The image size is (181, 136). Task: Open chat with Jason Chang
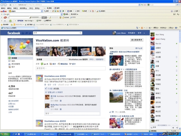coord(160,39)
